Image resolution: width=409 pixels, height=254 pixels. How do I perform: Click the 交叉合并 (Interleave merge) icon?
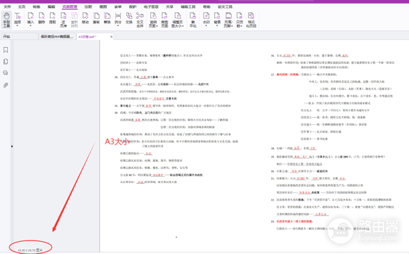[140, 16]
